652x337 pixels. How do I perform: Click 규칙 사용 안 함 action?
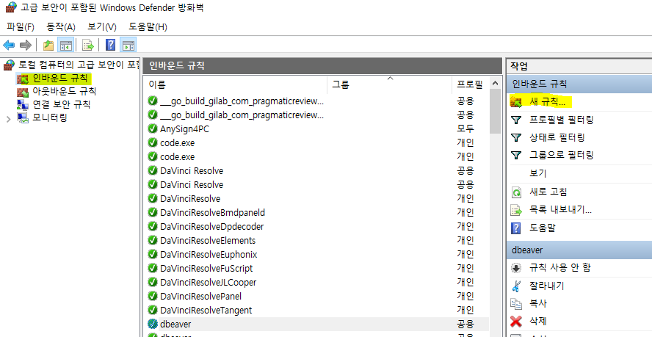[x=559, y=267]
